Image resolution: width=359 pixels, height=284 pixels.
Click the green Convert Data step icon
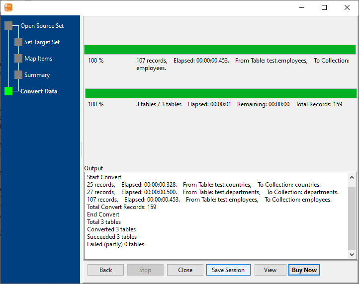8,91
